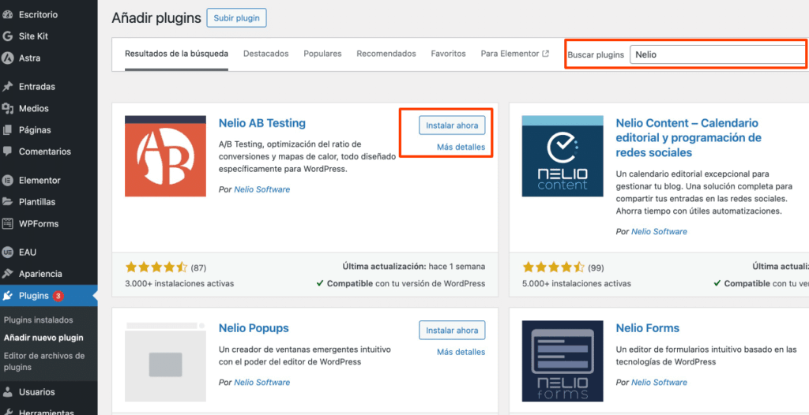Click the Usuarios person icon
This screenshot has width=809, height=415.
(7, 392)
